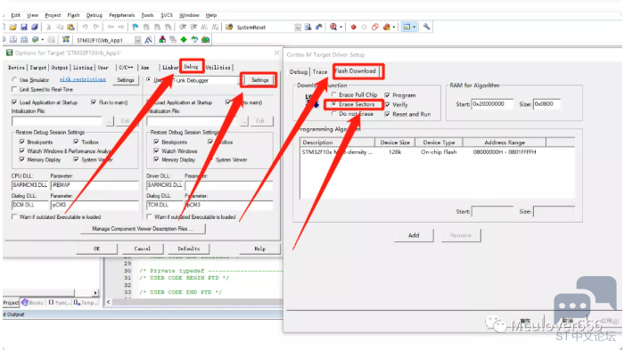Kill all breakpoints with the toolbar icon

(x=386, y=27)
